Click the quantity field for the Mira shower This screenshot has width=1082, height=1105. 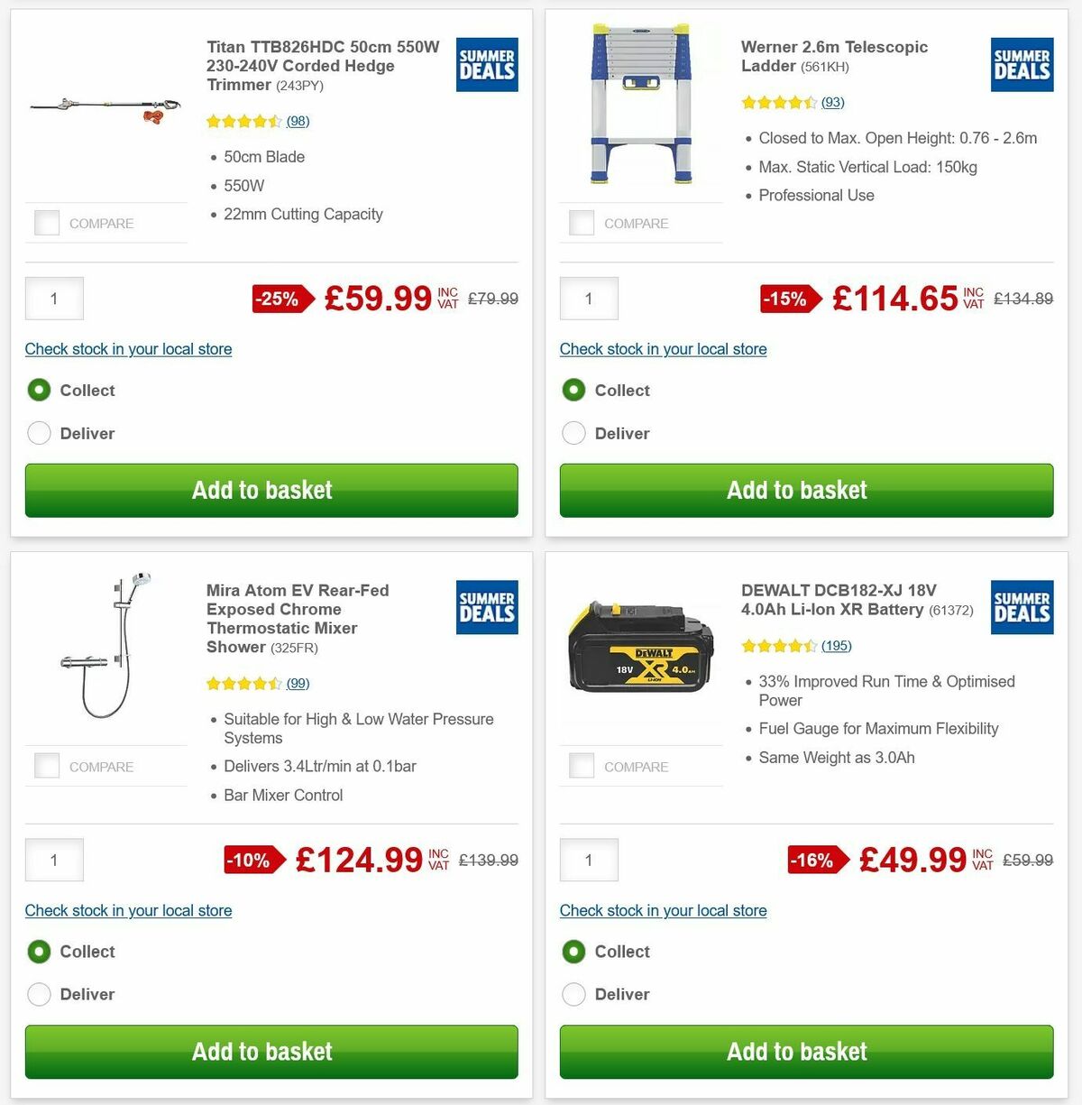(54, 860)
